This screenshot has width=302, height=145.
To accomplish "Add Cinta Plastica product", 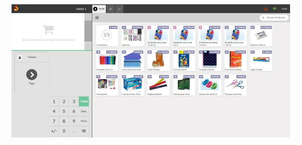I will click(x=158, y=60).
